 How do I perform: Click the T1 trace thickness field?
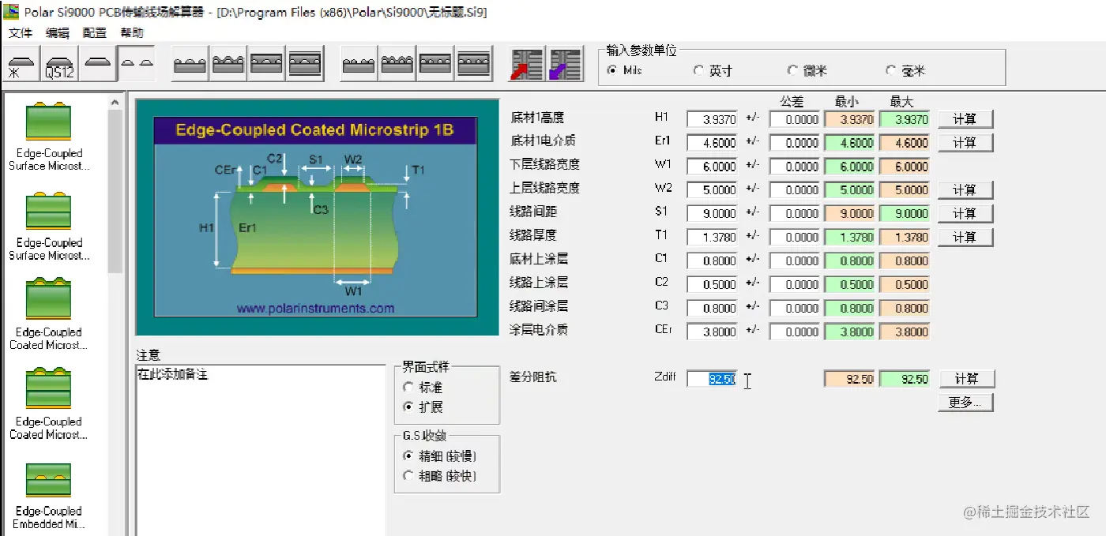click(x=712, y=238)
